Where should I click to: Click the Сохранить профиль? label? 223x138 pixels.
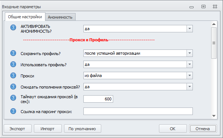[41, 54]
